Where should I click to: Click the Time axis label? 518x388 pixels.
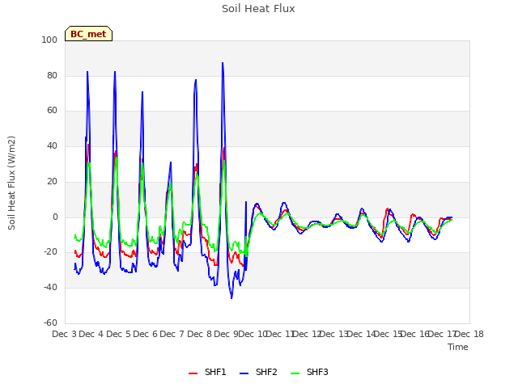[458, 347]
